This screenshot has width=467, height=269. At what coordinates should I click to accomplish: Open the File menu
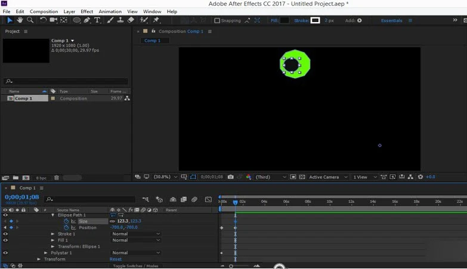[6, 11]
